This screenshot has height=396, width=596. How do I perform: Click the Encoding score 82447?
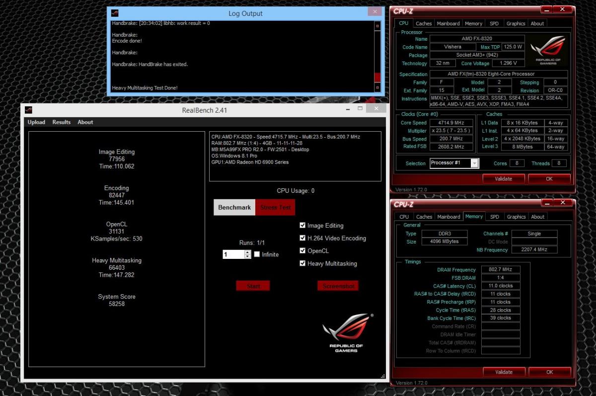click(117, 195)
